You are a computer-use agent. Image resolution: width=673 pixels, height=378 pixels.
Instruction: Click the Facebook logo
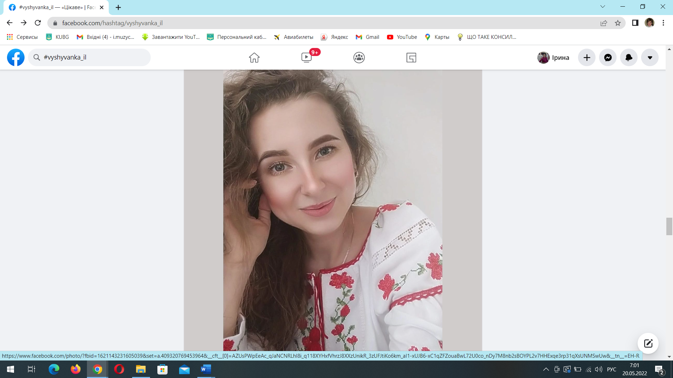(x=16, y=57)
